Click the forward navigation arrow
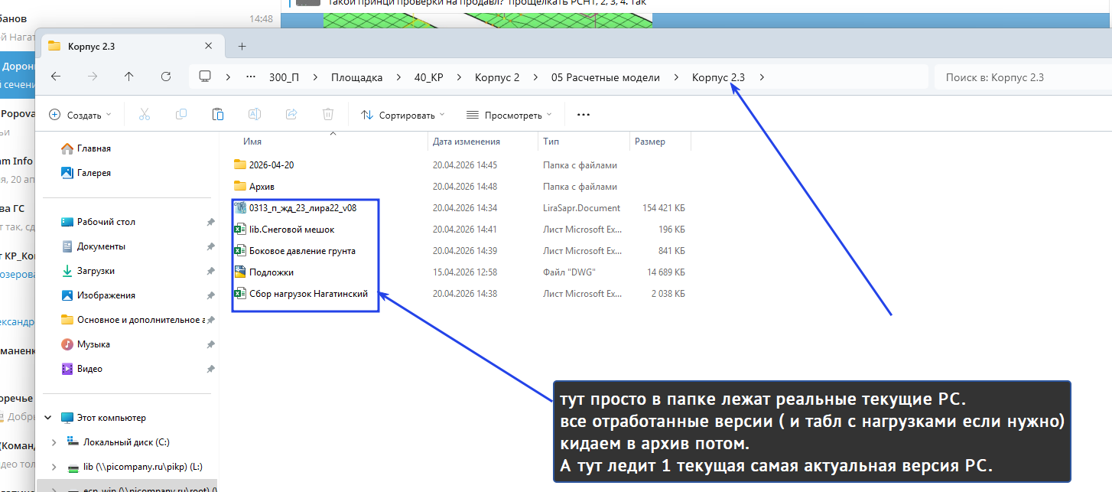1112x492 pixels. (x=93, y=77)
